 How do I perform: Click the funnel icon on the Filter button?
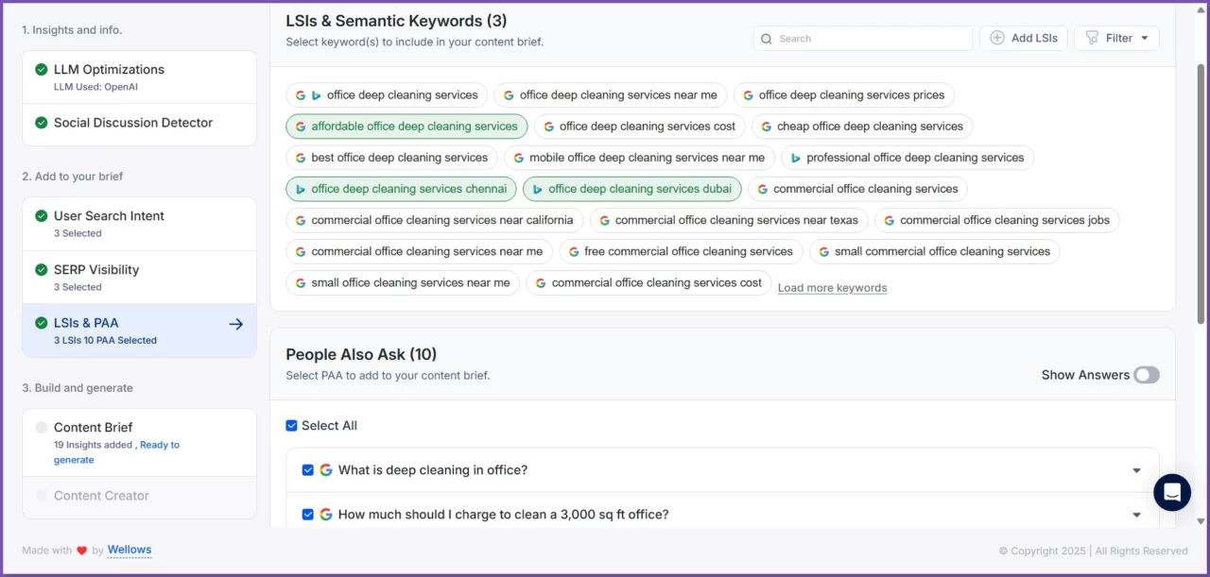1092,38
